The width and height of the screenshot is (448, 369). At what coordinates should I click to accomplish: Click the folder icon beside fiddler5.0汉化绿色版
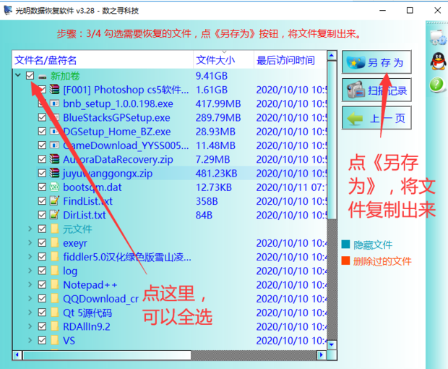55,257
